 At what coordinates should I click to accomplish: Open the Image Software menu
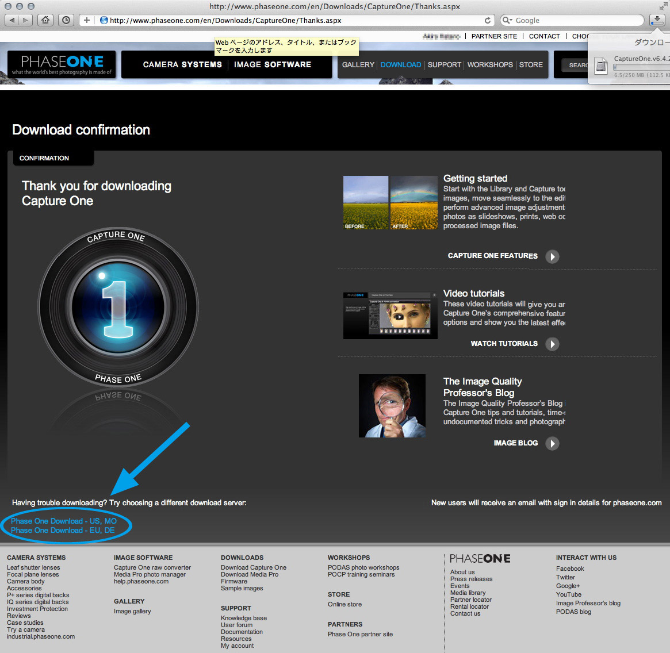(x=273, y=65)
